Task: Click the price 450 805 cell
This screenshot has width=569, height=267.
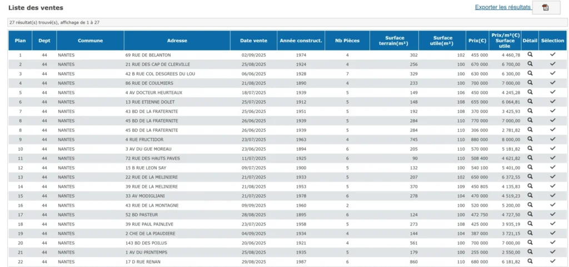Action: click(x=478, y=187)
